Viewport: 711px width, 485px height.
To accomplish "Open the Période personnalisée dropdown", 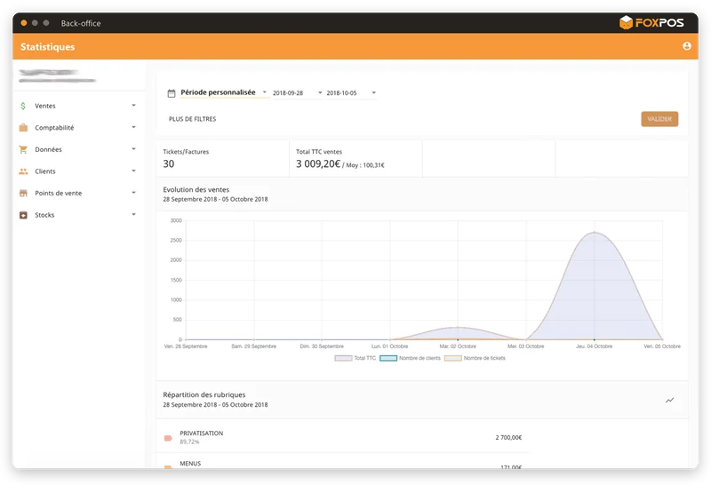I will tap(224, 92).
